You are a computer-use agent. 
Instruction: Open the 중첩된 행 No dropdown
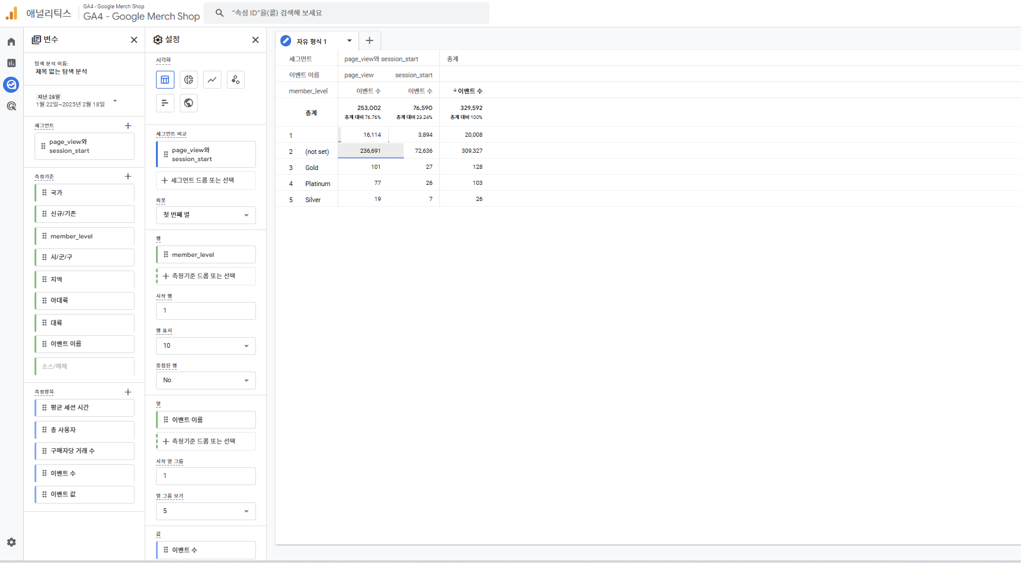point(206,380)
